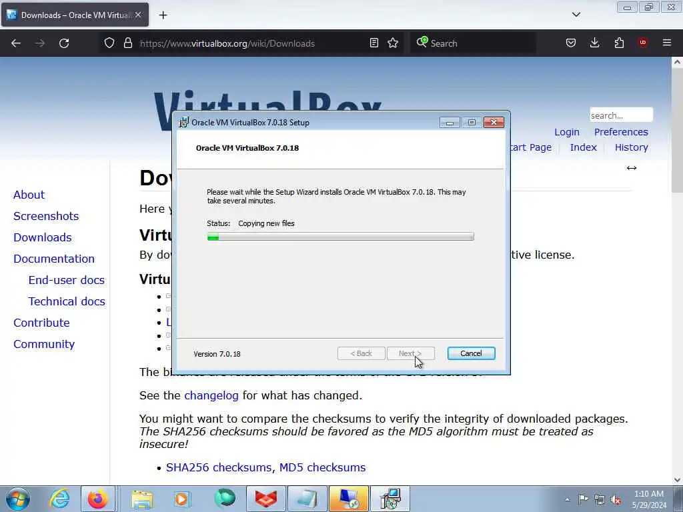The width and height of the screenshot is (683, 512).
Task: Minimize the VirtualBox Setup dialog
Action: click(x=450, y=123)
